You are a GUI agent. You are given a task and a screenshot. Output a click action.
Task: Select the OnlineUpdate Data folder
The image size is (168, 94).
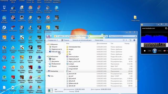(75, 47)
